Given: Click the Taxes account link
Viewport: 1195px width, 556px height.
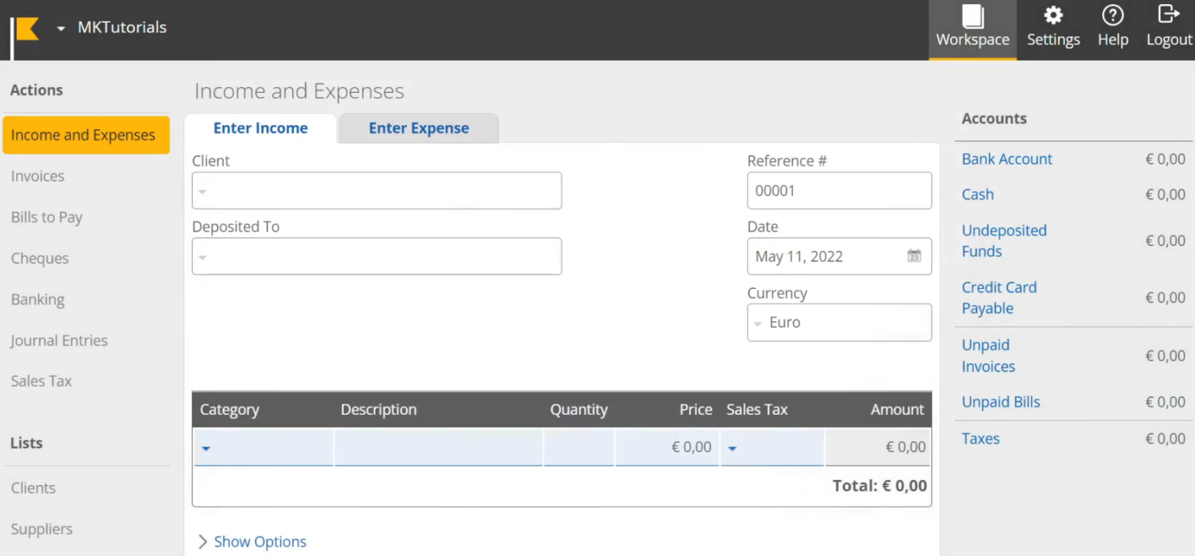Looking at the screenshot, I should [980, 438].
